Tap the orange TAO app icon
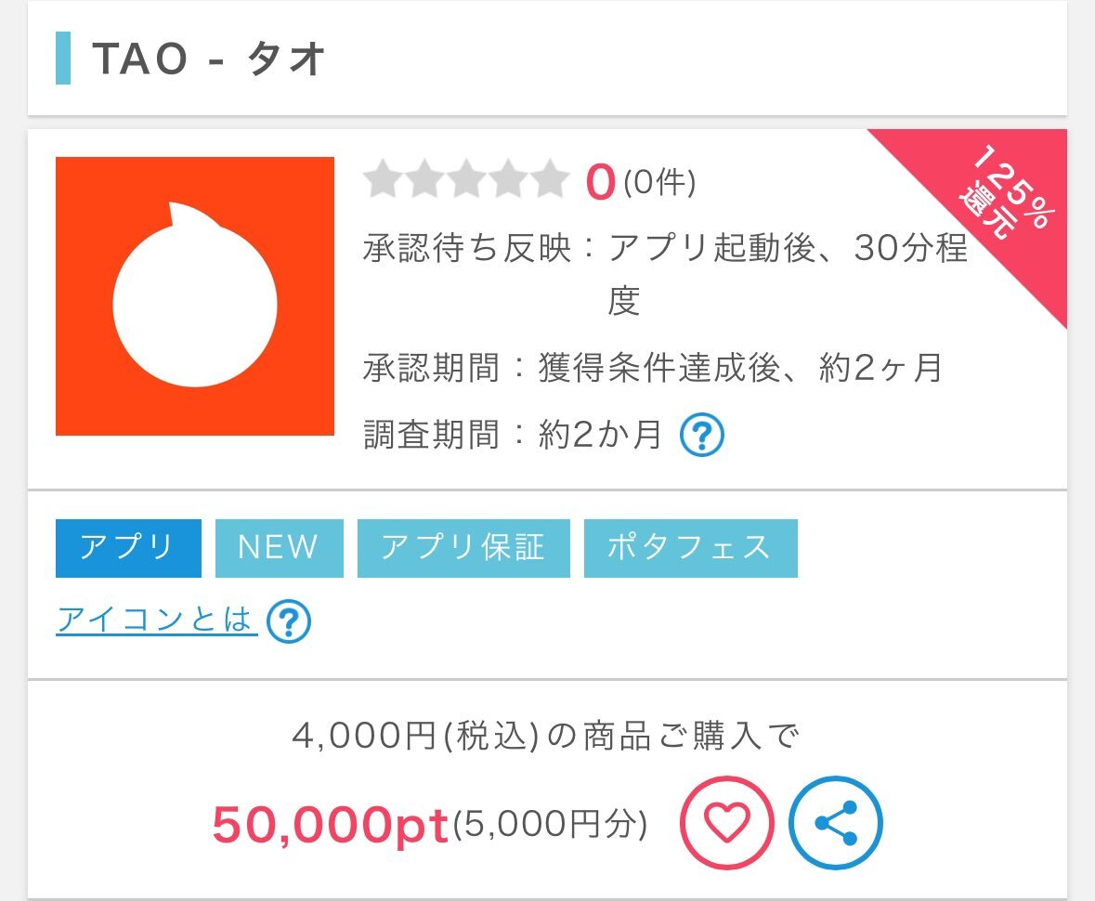Screen dimensions: 1095x901 click(195, 296)
